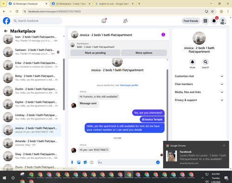Open the Friends icon in top bar
Image resolution: width=232 pixels, height=183 pixels.
click(125, 21)
